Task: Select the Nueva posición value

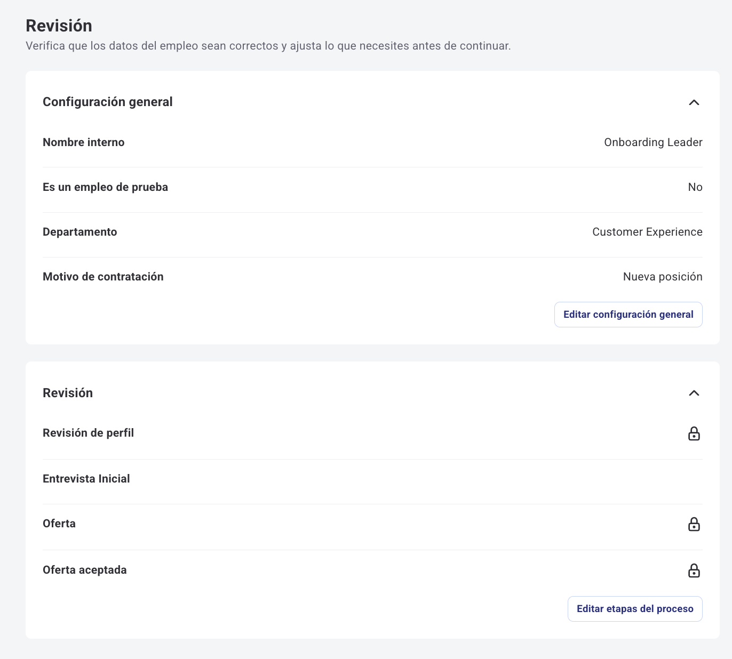Action: pyautogui.click(x=662, y=277)
